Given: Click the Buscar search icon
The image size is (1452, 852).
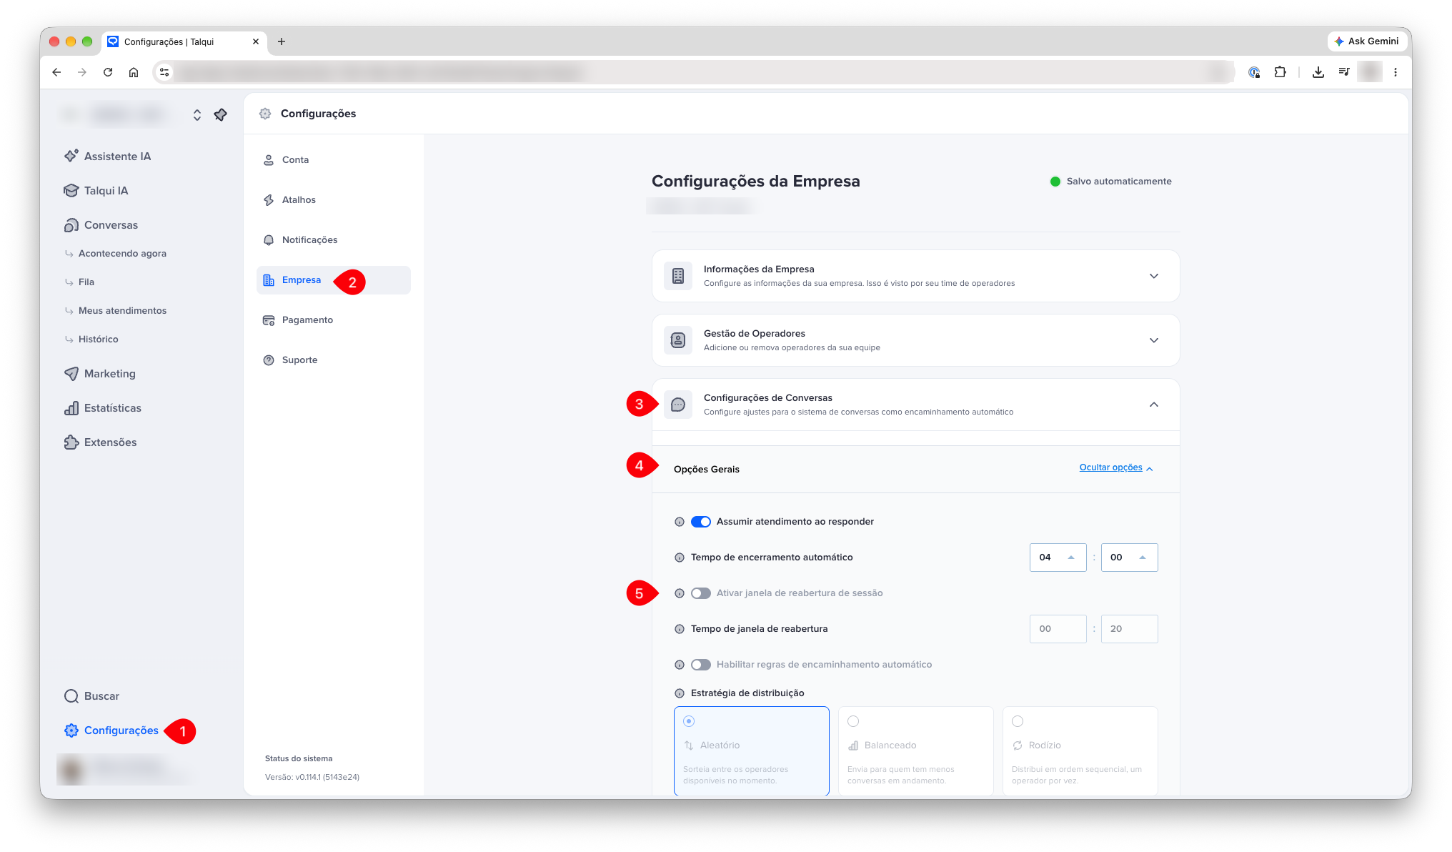Looking at the screenshot, I should tap(71, 696).
